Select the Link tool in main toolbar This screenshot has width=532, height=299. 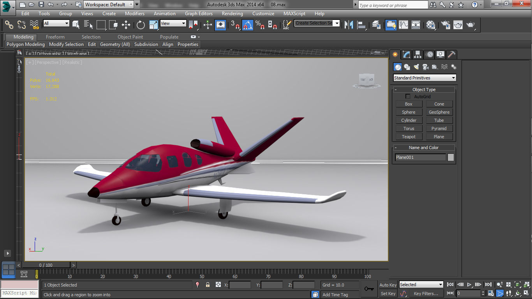pyautogui.click(x=9, y=25)
